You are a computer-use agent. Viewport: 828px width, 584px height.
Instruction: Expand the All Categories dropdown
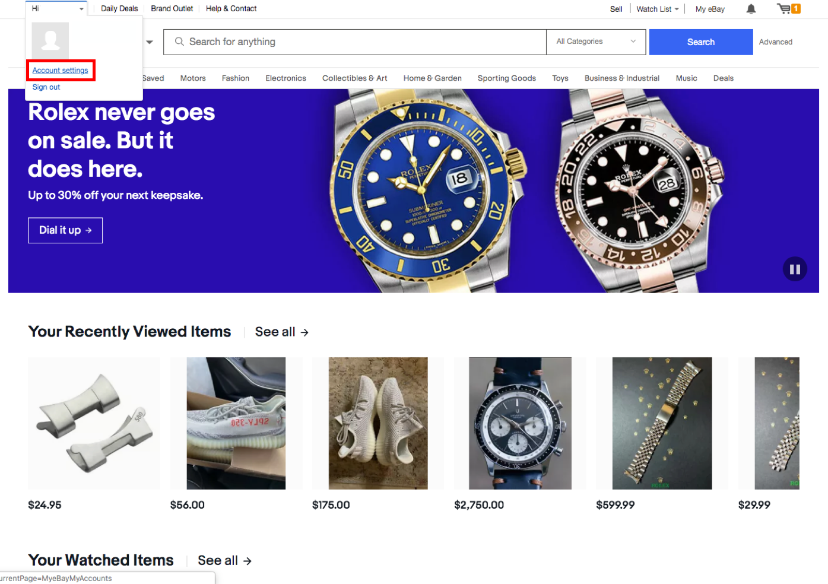[x=596, y=42]
